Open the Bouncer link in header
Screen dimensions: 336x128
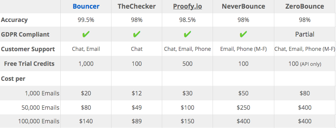pyautogui.click(x=86, y=6)
